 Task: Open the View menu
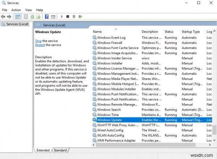pyautogui.click(x=29, y=10)
